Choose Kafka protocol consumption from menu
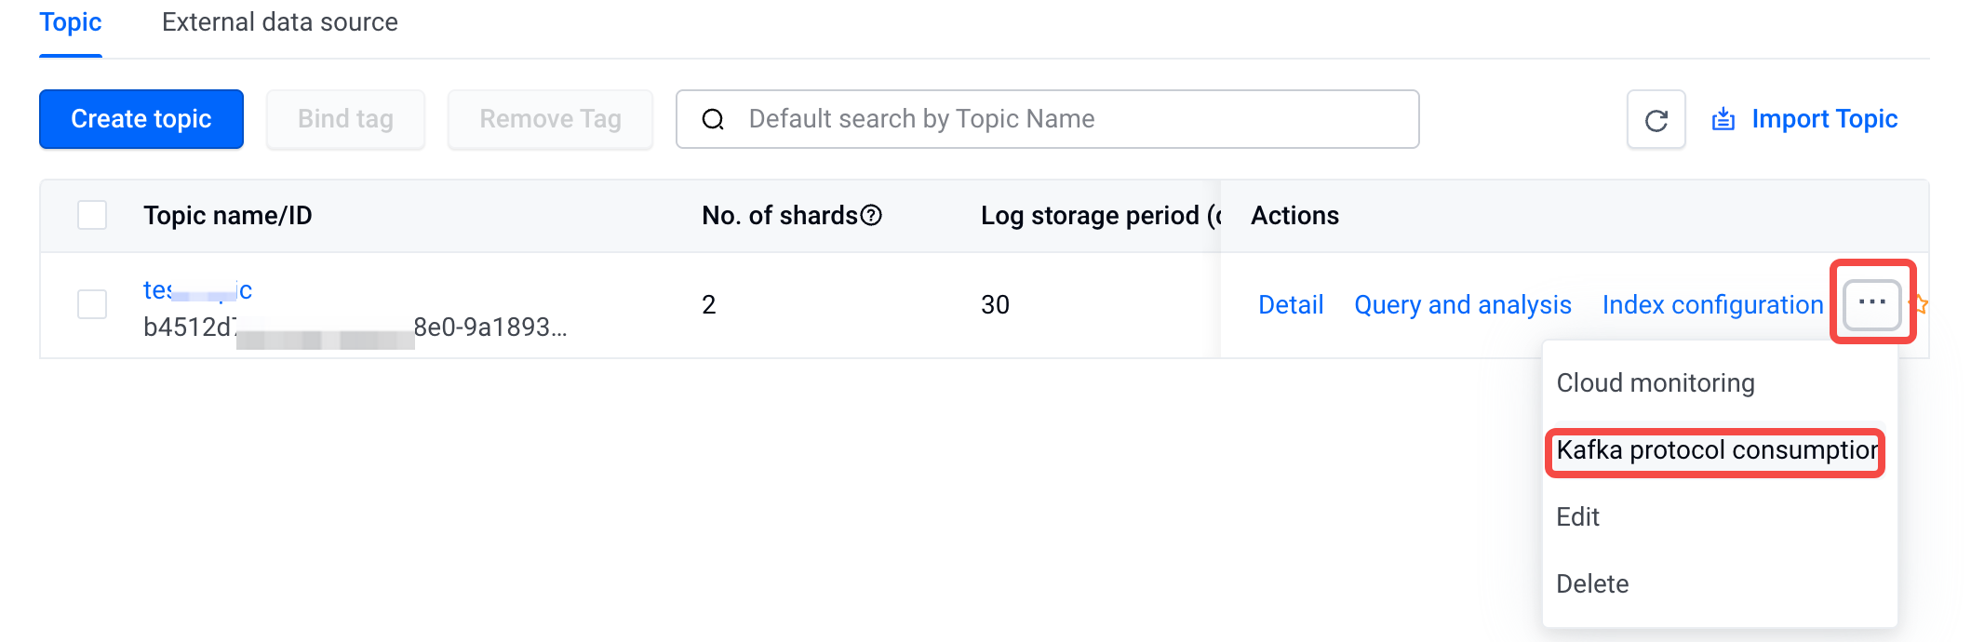Screen dimensions: 1971x642 (x=1715, y=450)
